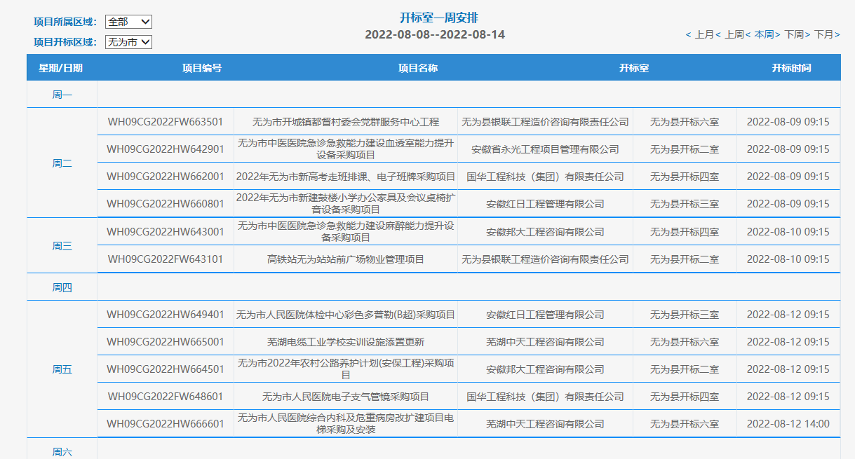Open 高铁站无为站站前广场物业管理项目 project name
The image size is (855, 459).
coord(346,259)
